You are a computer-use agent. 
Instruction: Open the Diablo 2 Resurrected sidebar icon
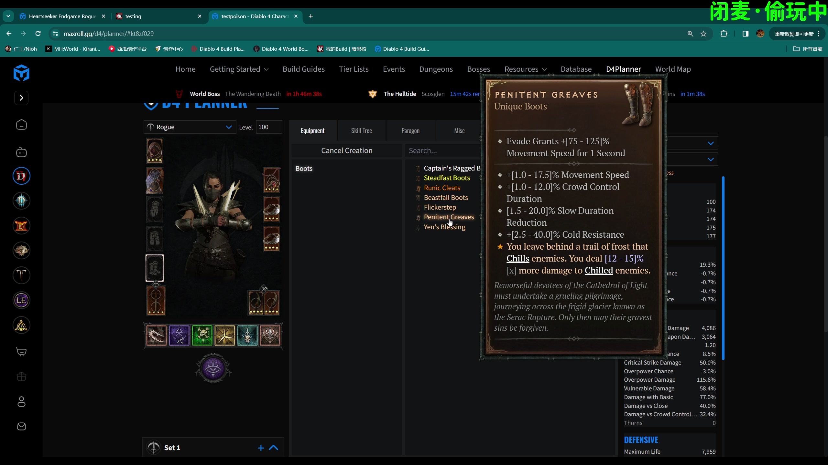pos(21,226)
